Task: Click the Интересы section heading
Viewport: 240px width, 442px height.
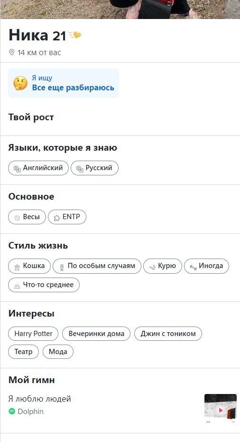Action: coord(31,314)
